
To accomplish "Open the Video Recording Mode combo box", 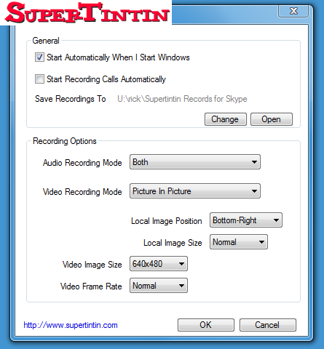I will tap(195, 191).
